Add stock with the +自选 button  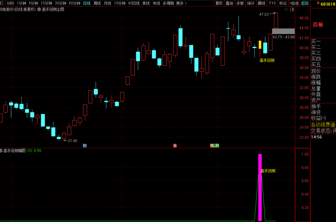pyautogui.click(x=294, y=3)
